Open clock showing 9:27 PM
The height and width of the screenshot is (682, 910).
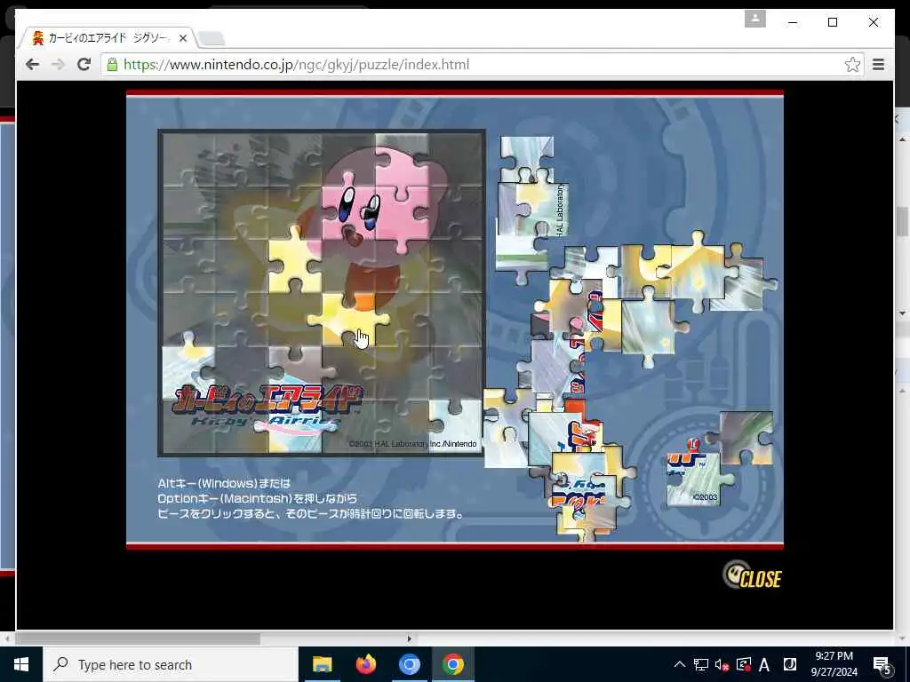834,664
